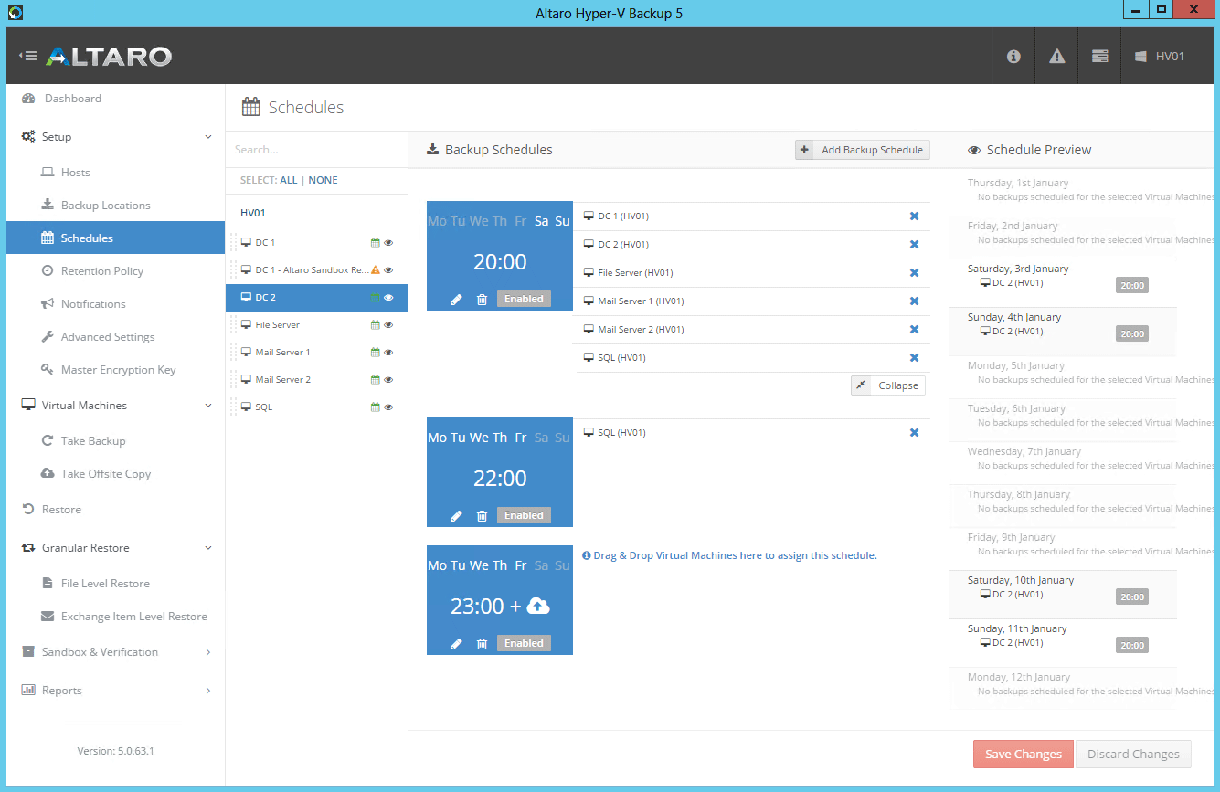
Task: Click Add Backup Schedule button
Action: [863, 150]
